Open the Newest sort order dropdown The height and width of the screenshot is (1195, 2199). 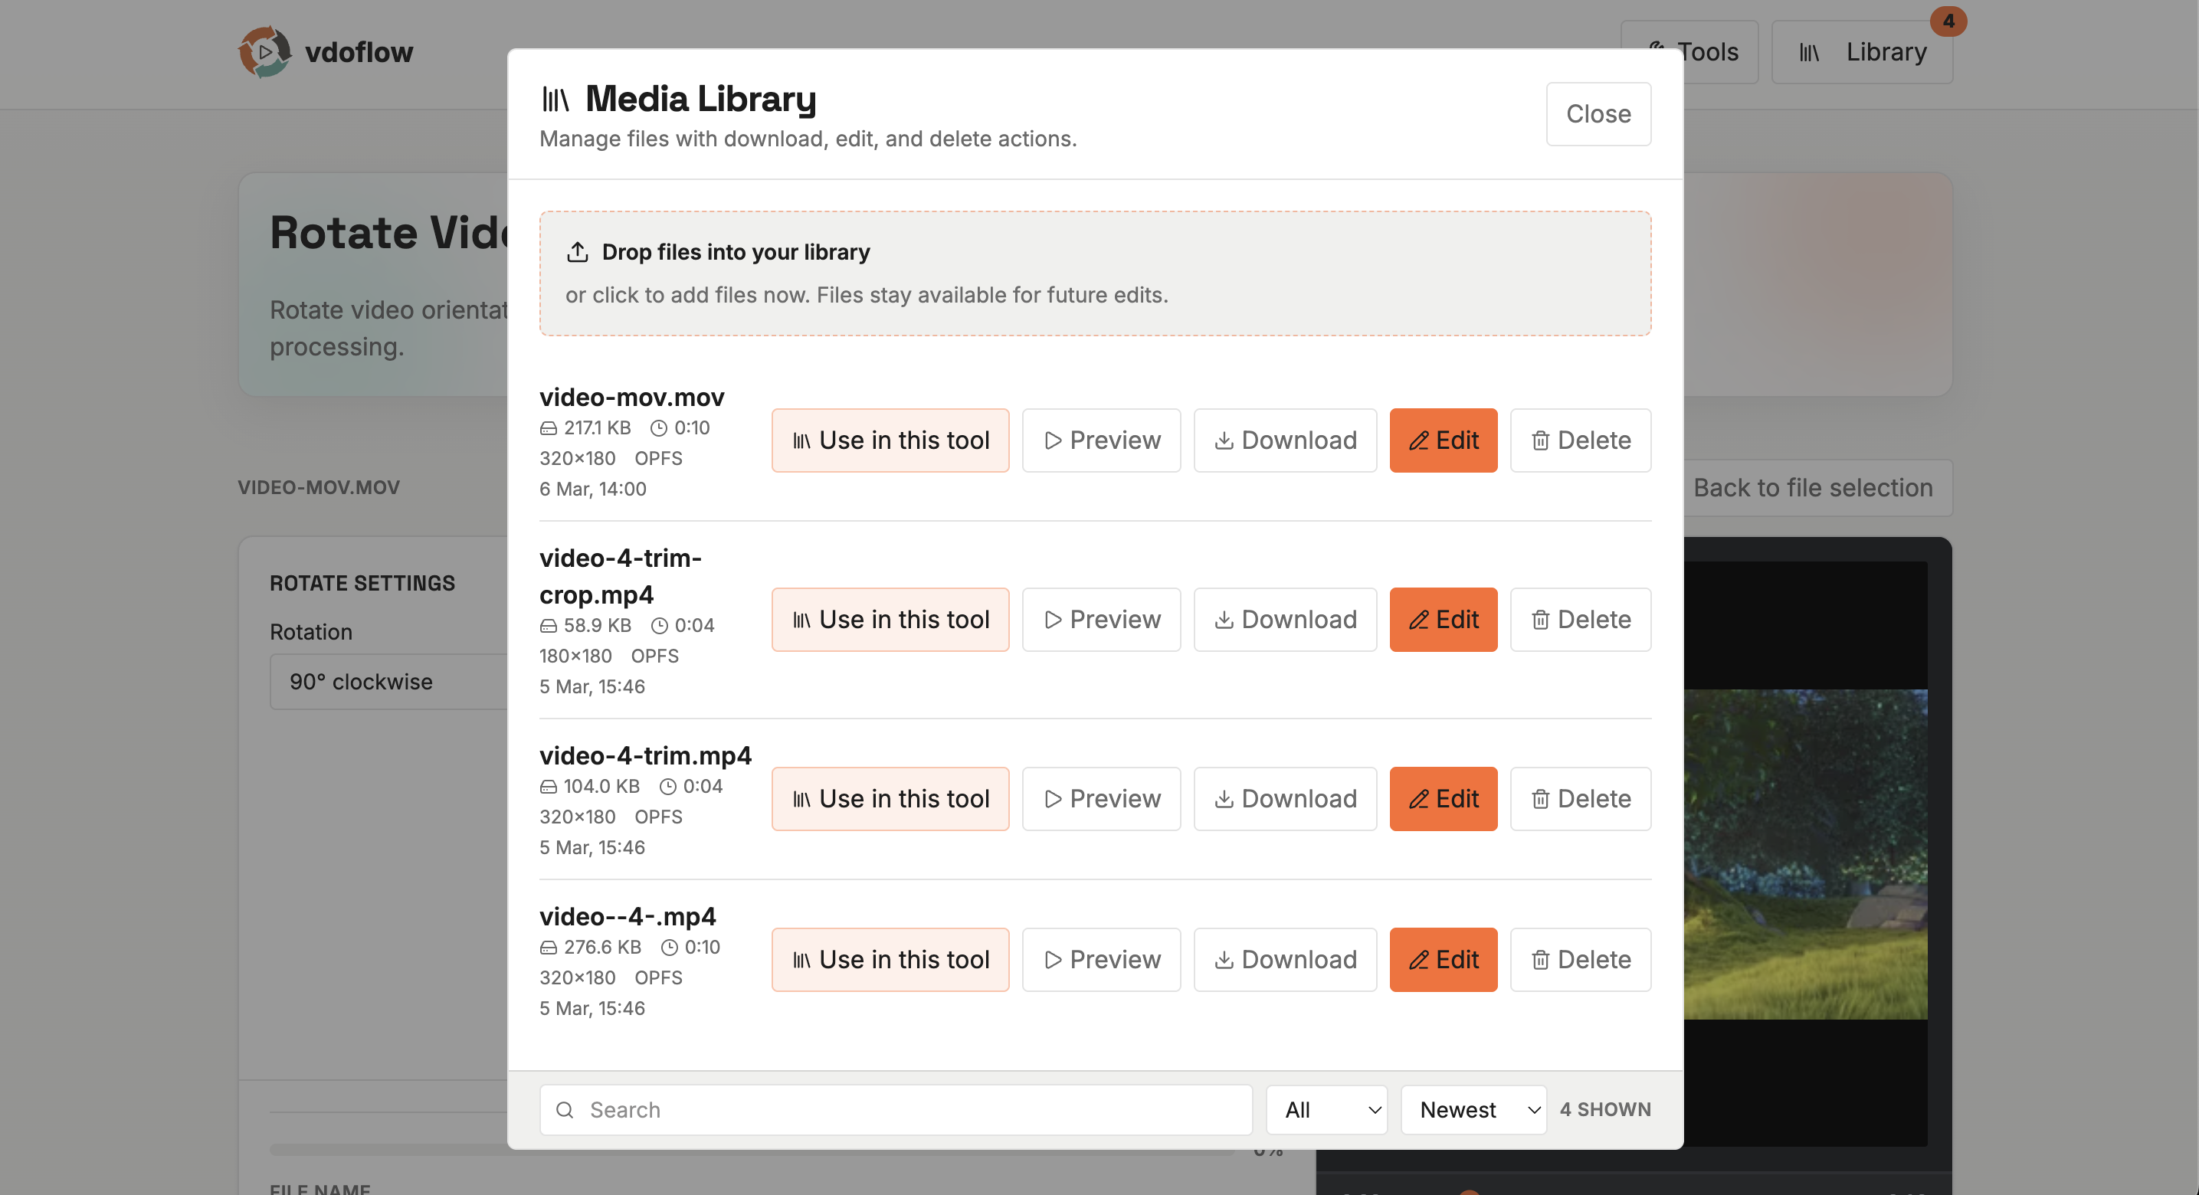(1473, 1110)
